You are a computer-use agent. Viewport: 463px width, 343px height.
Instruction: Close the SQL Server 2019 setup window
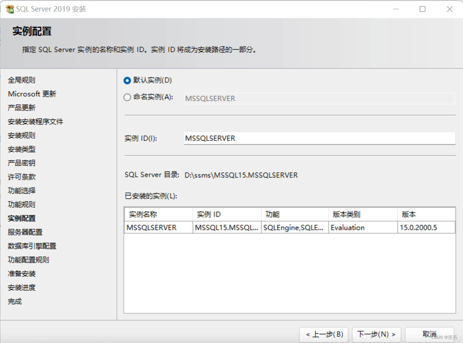coord(450,9)
